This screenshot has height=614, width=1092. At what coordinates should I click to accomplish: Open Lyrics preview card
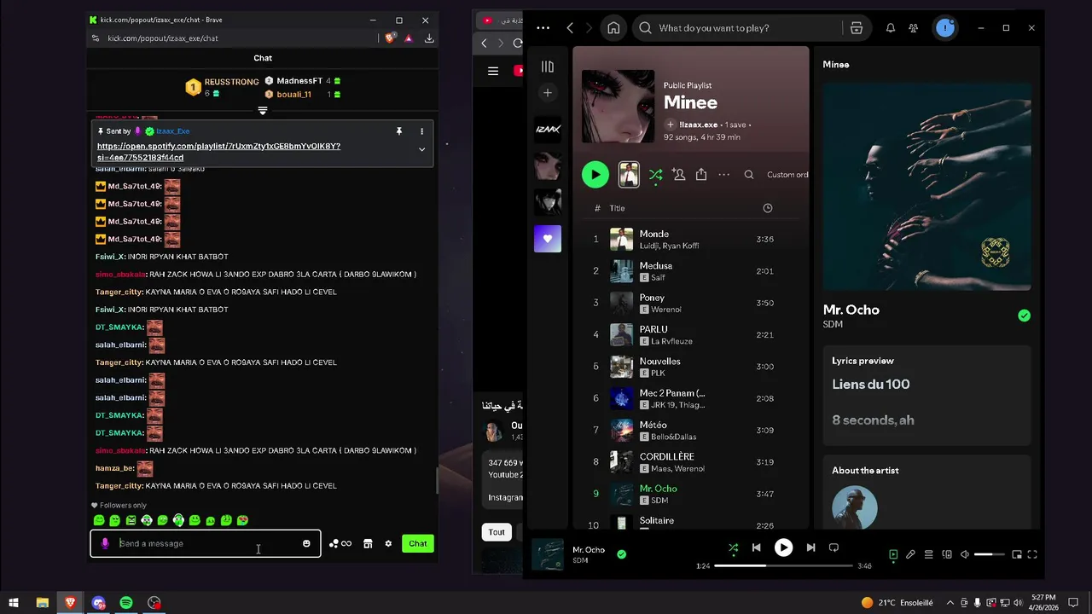927,395
